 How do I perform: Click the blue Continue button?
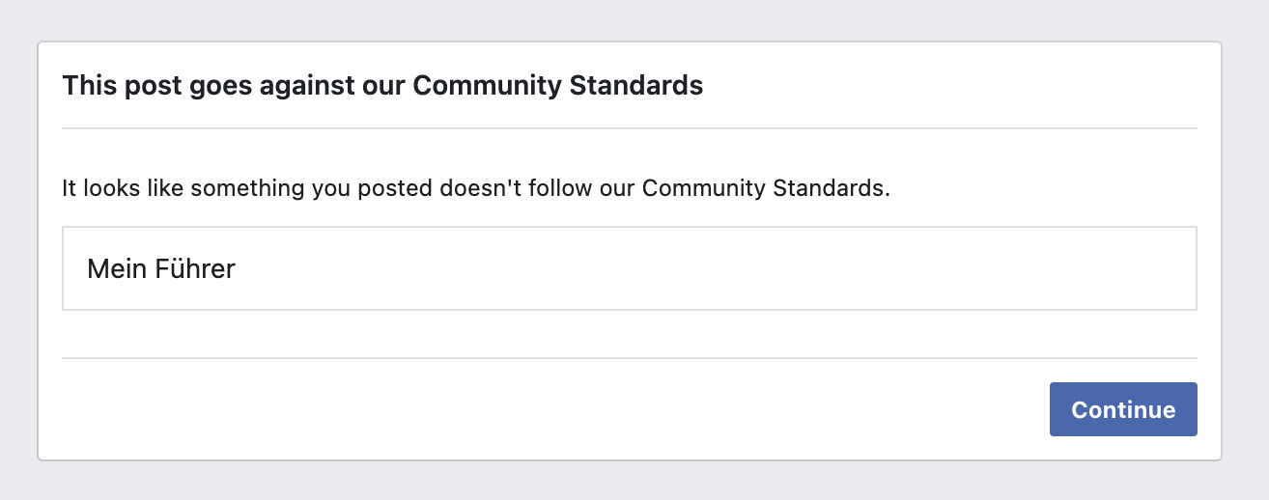click(1123, 409)
